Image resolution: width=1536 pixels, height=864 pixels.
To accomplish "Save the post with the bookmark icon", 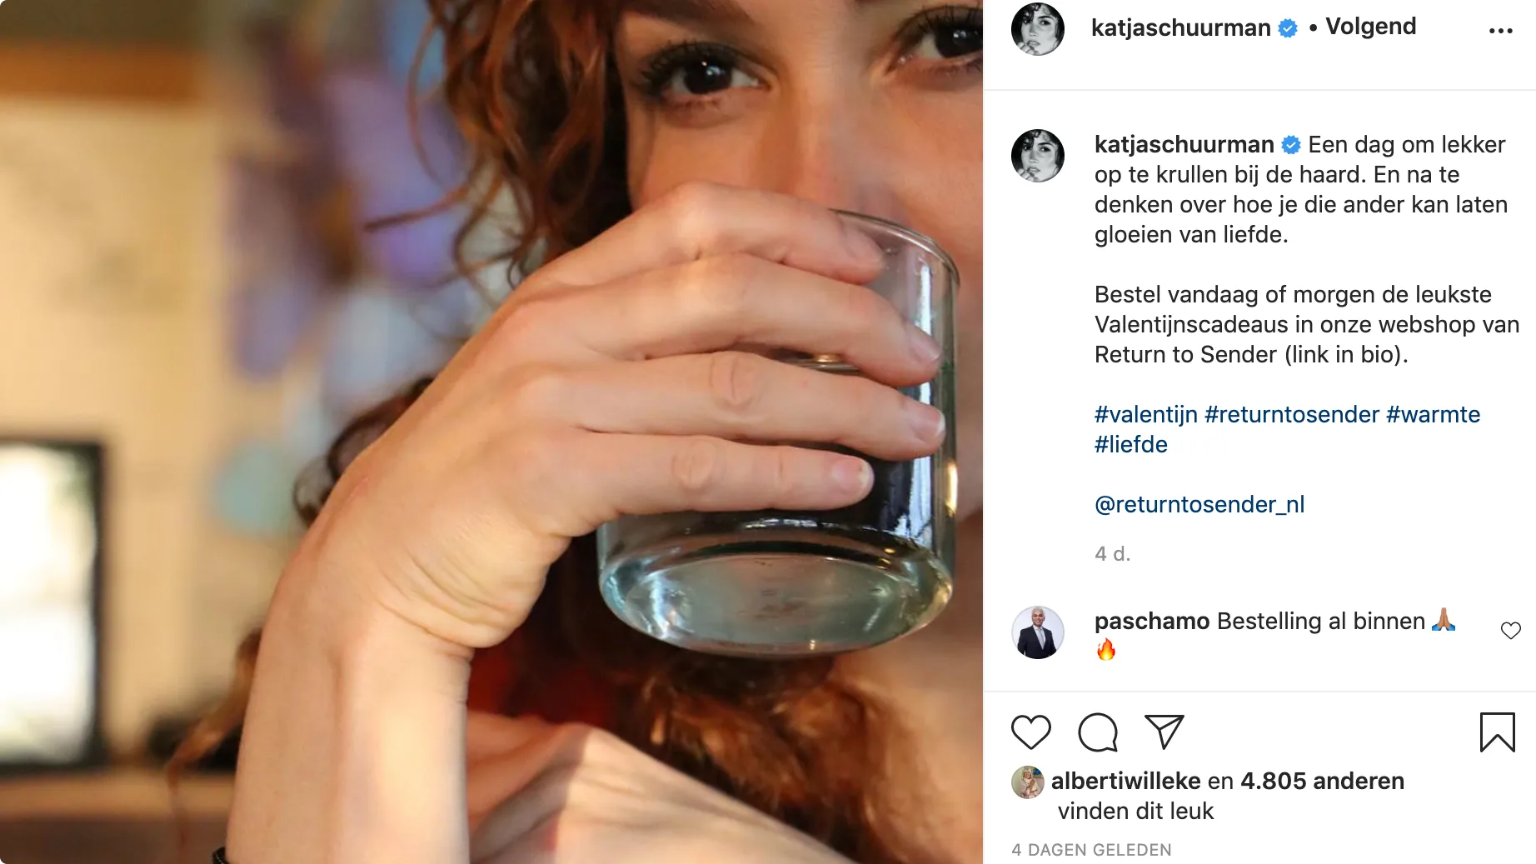I will 1497,732.
